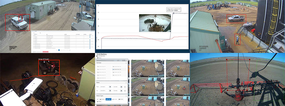Collapse the Cameras section
Viewport: 285px width, 106px height.
126,63
